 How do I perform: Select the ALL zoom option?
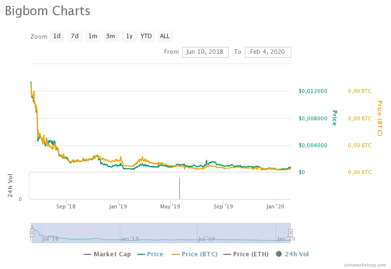click(x=165, y=36)
